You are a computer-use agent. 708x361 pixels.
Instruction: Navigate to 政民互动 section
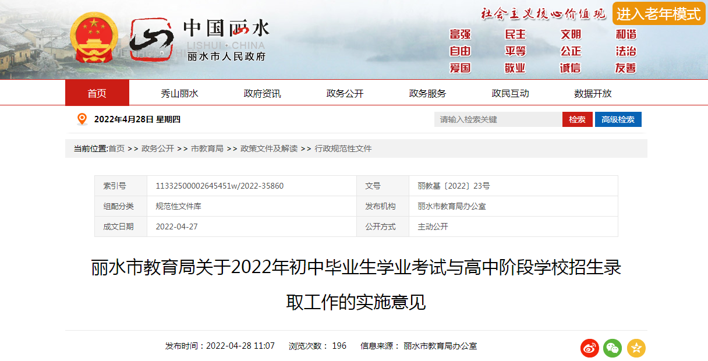click(510, 93)
